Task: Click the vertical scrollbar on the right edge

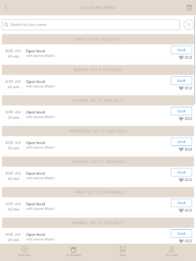Action: [195, 60]
